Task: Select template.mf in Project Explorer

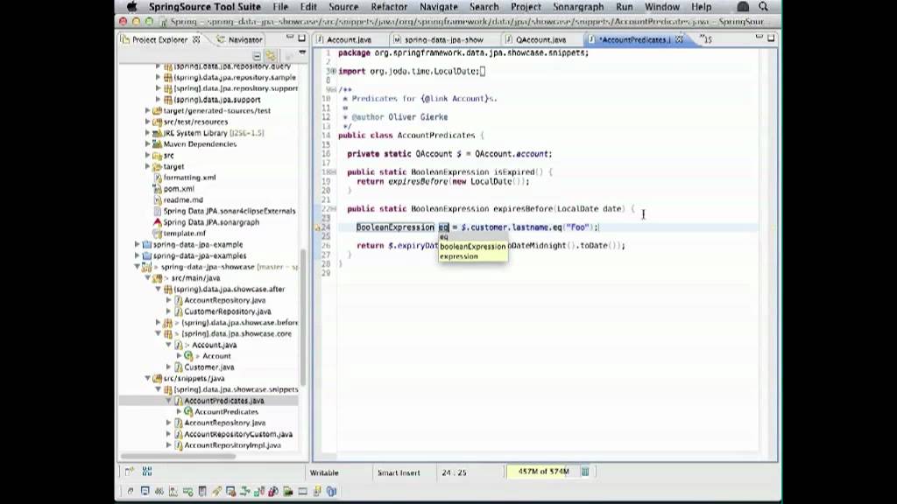Action: point(184,234)
